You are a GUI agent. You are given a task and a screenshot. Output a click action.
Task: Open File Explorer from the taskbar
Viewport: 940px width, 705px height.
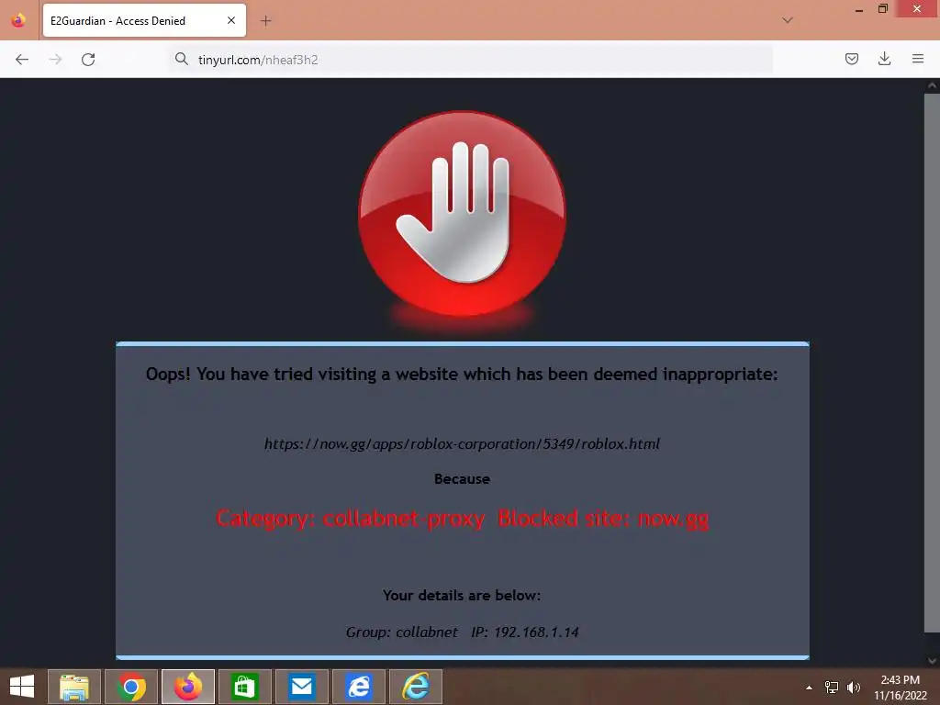74,687
